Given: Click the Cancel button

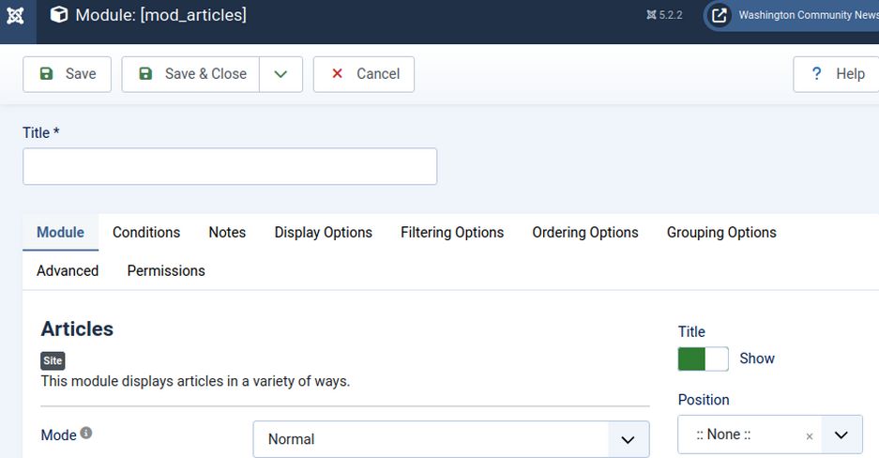Looking at the screenshot, I should [x=364, y=74].
